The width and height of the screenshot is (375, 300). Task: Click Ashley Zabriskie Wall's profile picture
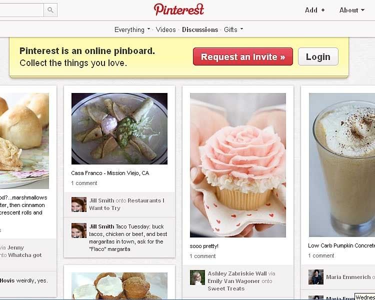pyautogui.click(x=197, y=277)
